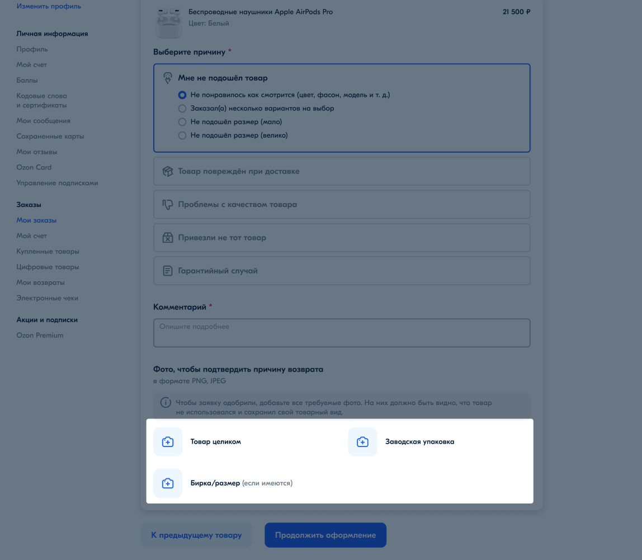Screen dimensions: 642x560
Task: Open Ozon Premium page
Action: click(x=40, y=336)
